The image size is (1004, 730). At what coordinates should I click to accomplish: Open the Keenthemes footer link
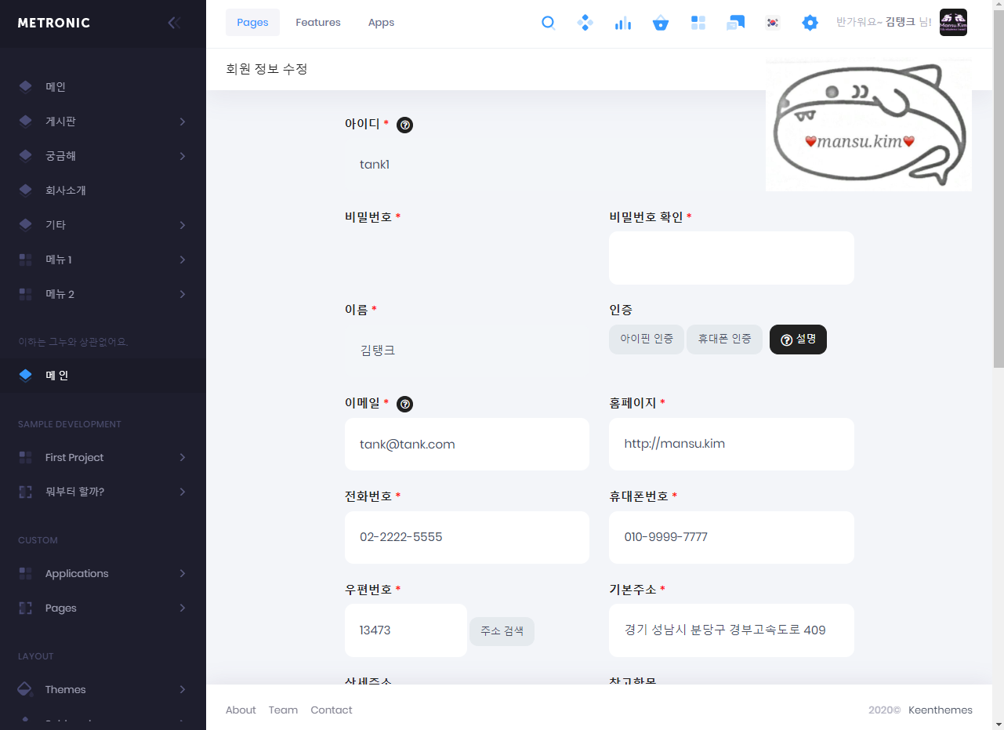[941, 710]
